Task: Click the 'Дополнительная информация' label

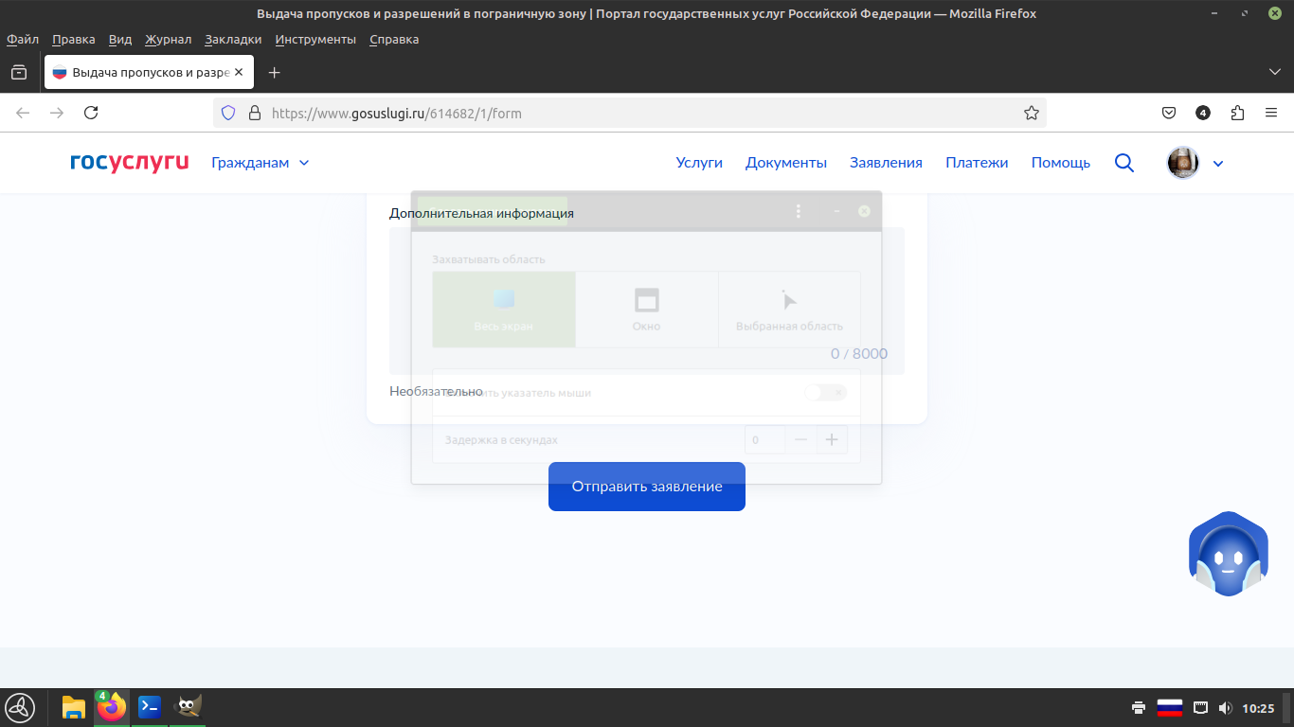Action: point(481,213)
